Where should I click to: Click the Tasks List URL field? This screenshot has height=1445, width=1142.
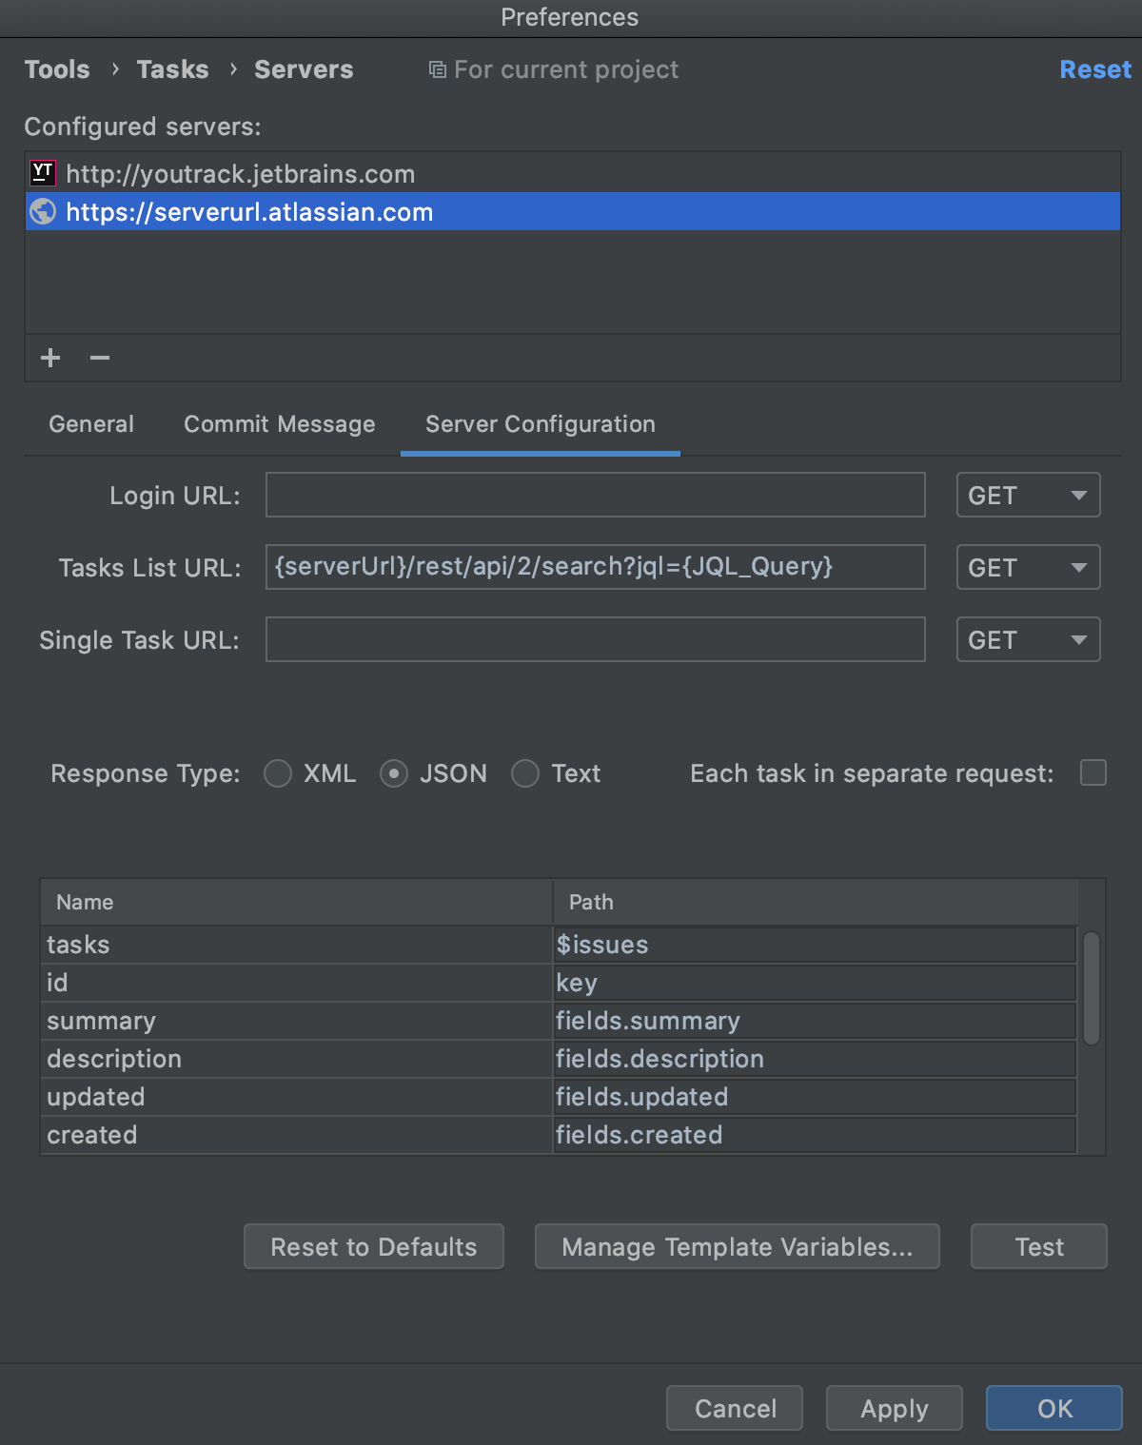pos(596,567)
